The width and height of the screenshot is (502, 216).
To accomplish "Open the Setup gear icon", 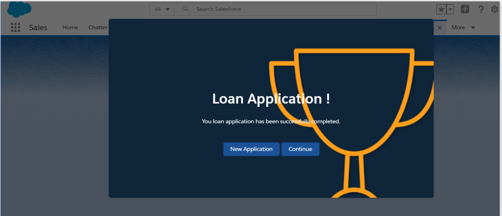I will point(495,10).
